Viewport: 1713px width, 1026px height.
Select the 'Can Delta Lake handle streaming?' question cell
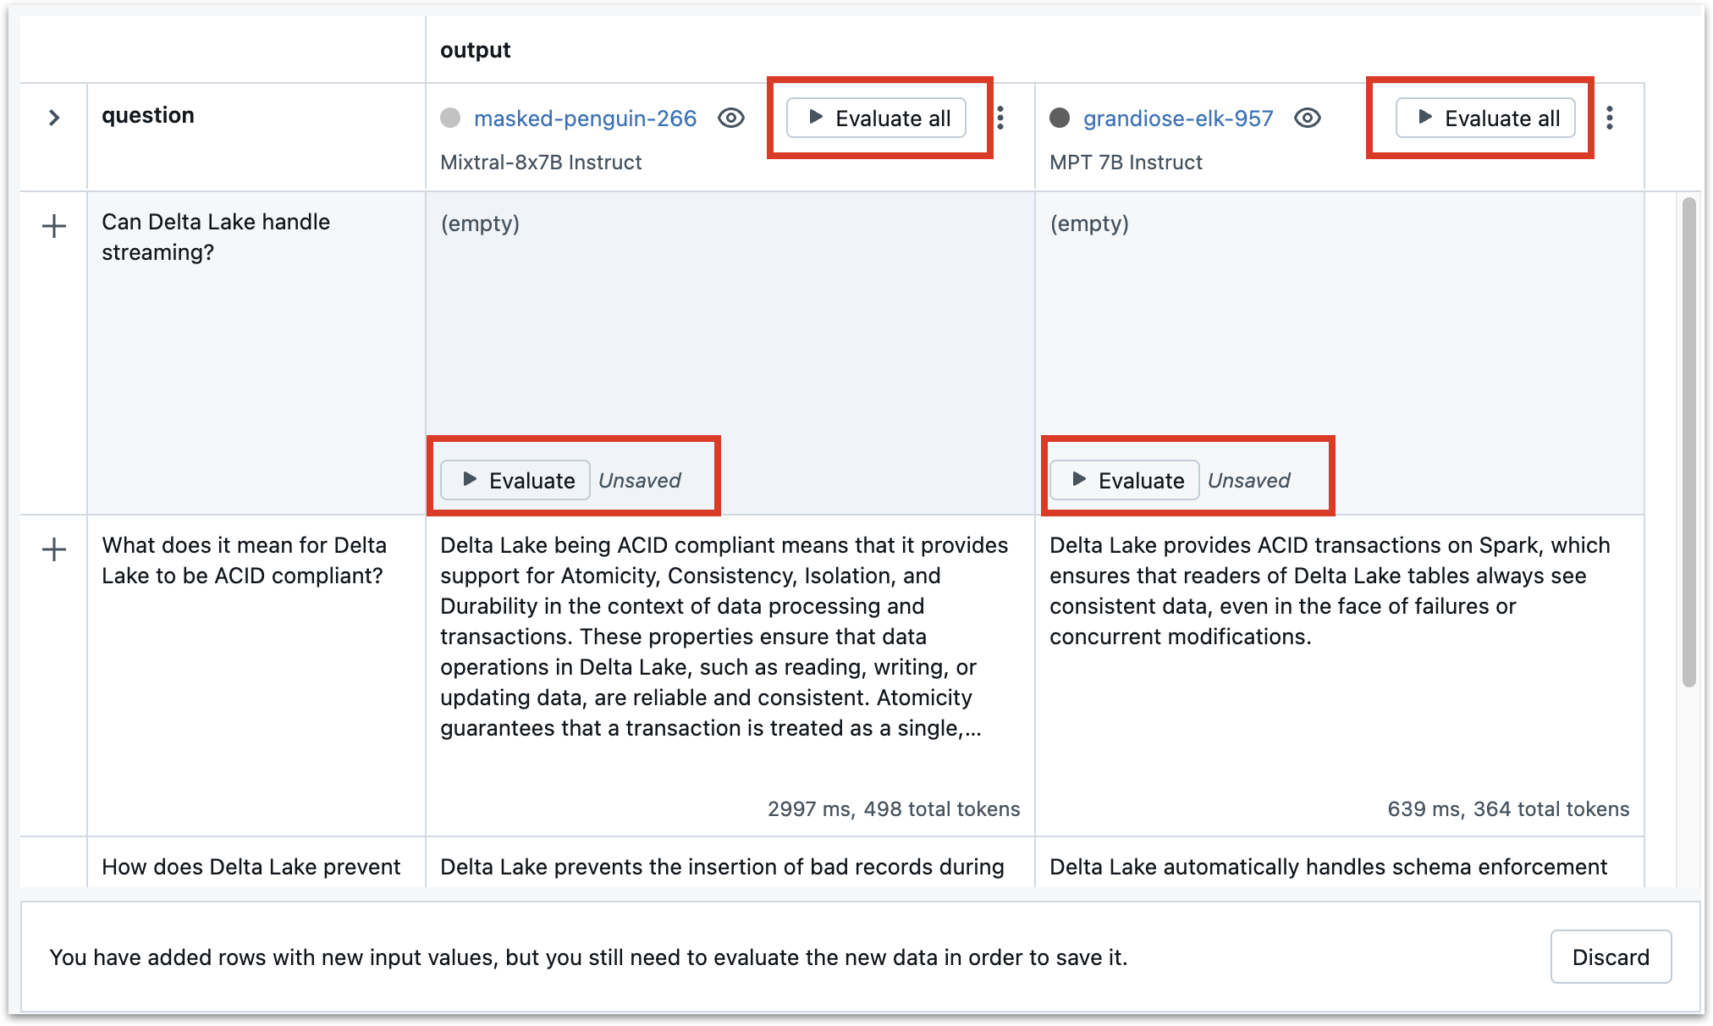(216, 237)
